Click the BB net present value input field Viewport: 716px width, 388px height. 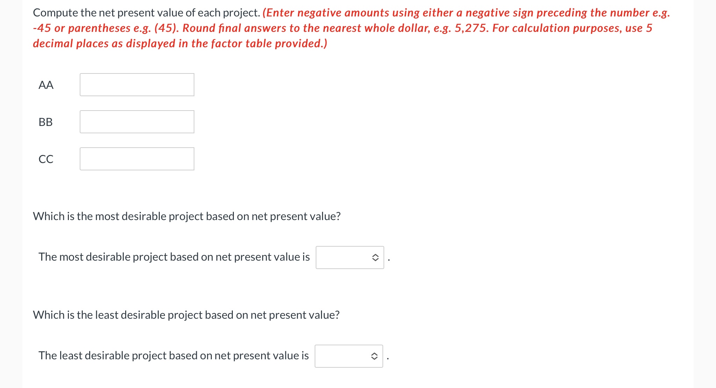click(137, 122)
